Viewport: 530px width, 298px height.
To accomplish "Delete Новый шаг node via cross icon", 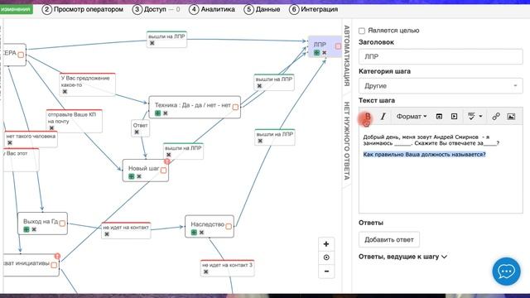I will coord(139,176).
